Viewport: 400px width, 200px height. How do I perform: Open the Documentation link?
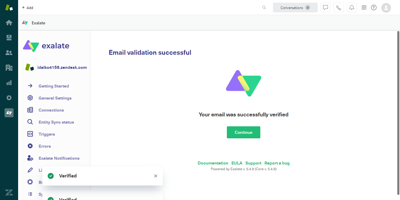pos(213,163)
